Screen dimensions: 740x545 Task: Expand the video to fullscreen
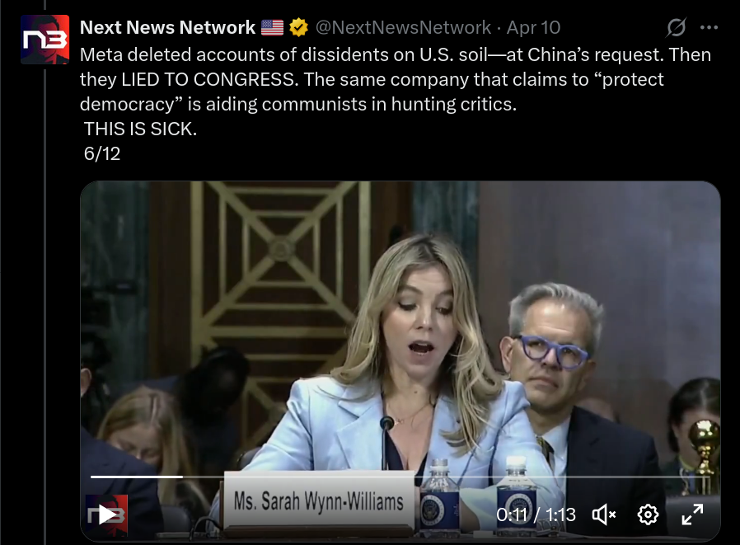point(692,514)
